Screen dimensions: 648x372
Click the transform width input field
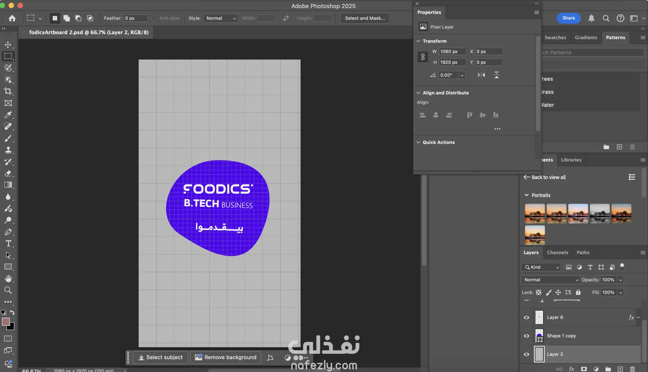[x=452, y=52]
